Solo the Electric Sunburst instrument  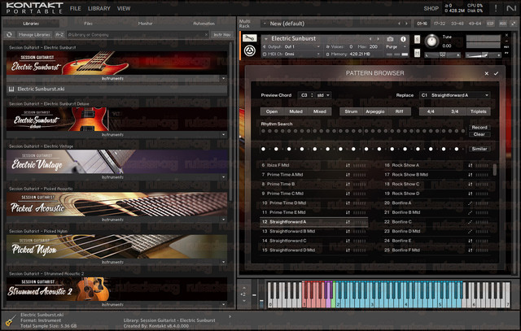click(417, 40)
